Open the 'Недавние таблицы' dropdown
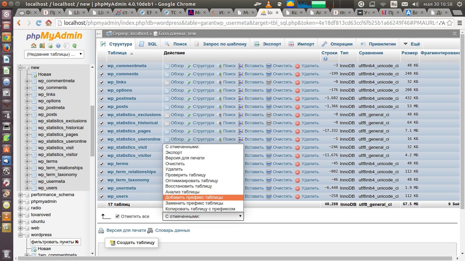The width and height of the screenshot is (465, 261). click(x=54, y=54)
